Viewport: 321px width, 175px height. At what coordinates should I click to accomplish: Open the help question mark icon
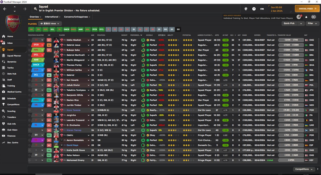254,9
